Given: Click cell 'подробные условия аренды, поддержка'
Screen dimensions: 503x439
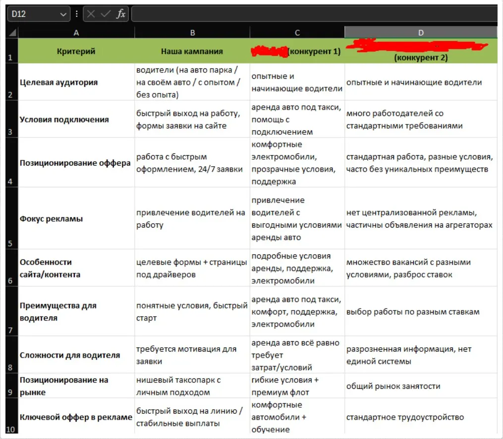Looking at the screenshot, I should point(297,268).
